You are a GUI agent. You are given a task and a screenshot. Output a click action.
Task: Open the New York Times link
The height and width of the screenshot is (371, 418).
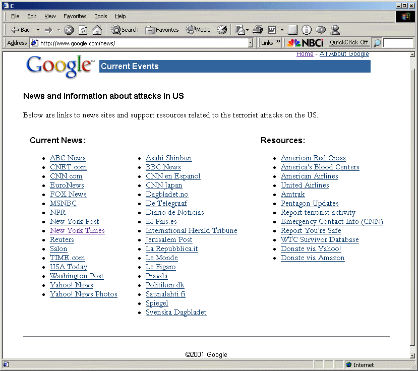(x=77, y=231)
